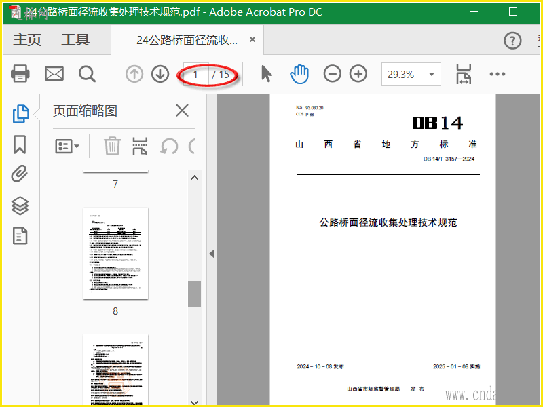
Task: Click document title 公路桥面径流收集处理技术规范
Action: click(x=388, y=222)
